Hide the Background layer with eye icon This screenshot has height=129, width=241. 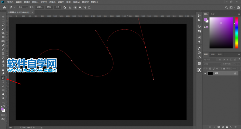tap(205, 73)
